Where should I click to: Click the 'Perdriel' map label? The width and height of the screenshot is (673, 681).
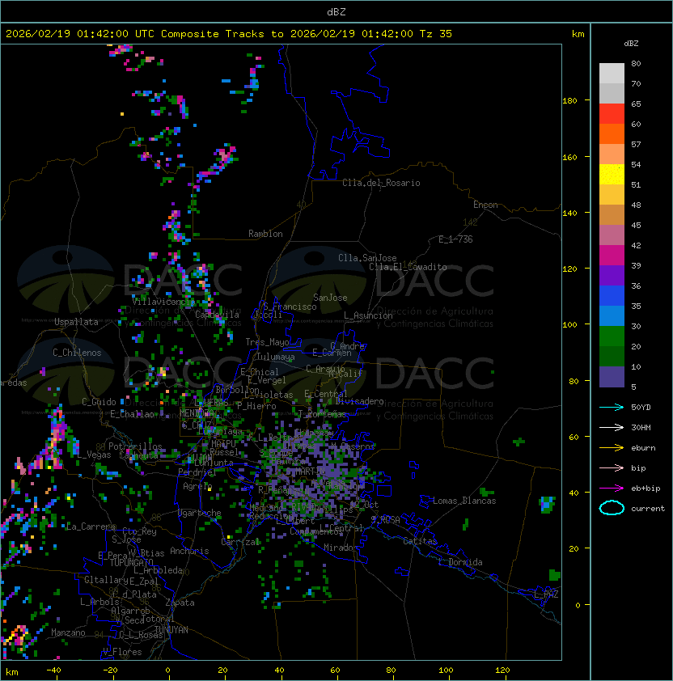(x=197, y=472)
